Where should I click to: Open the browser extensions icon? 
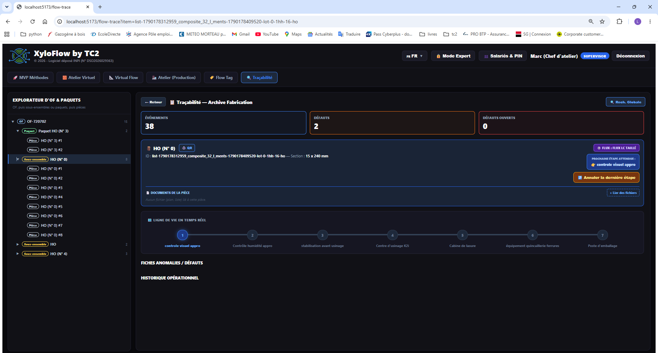coord(619,22)
